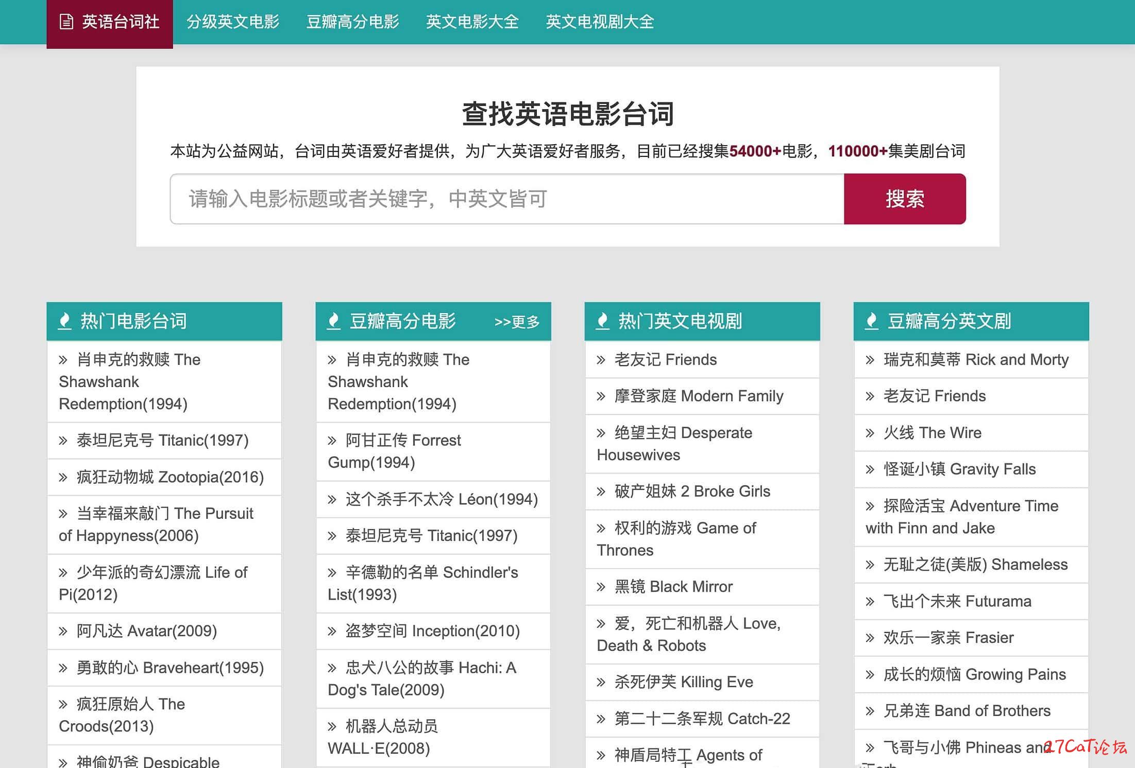Go to 豆瓣高分电影 in top navigation
Screen dimensions: 1135x768
(x=353, y=22)
